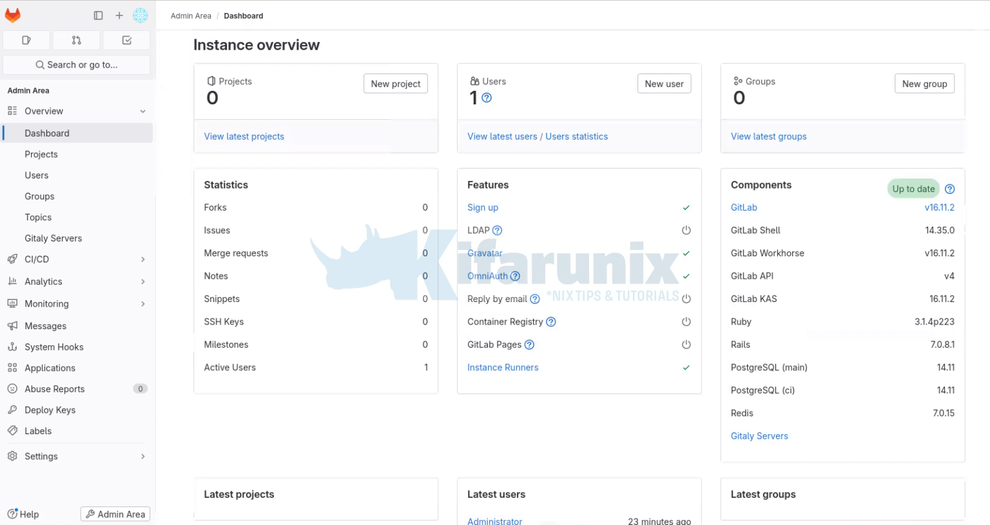Screen dimensions: 990x525
Task: Click the Container Registry help icon
Action: coord(551,322)
